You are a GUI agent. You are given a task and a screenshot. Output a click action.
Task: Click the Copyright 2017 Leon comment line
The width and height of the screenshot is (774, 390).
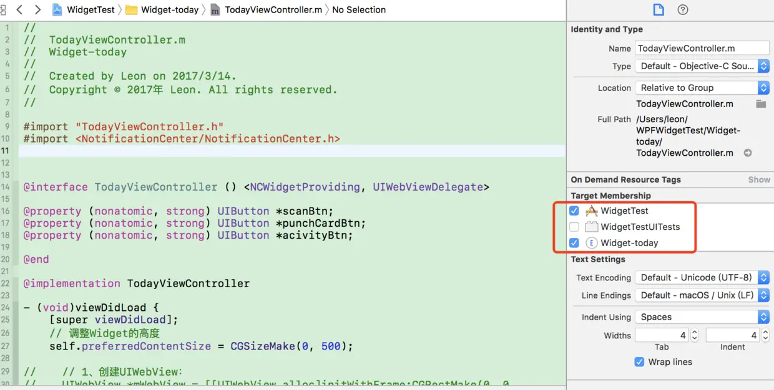(180, 90)
